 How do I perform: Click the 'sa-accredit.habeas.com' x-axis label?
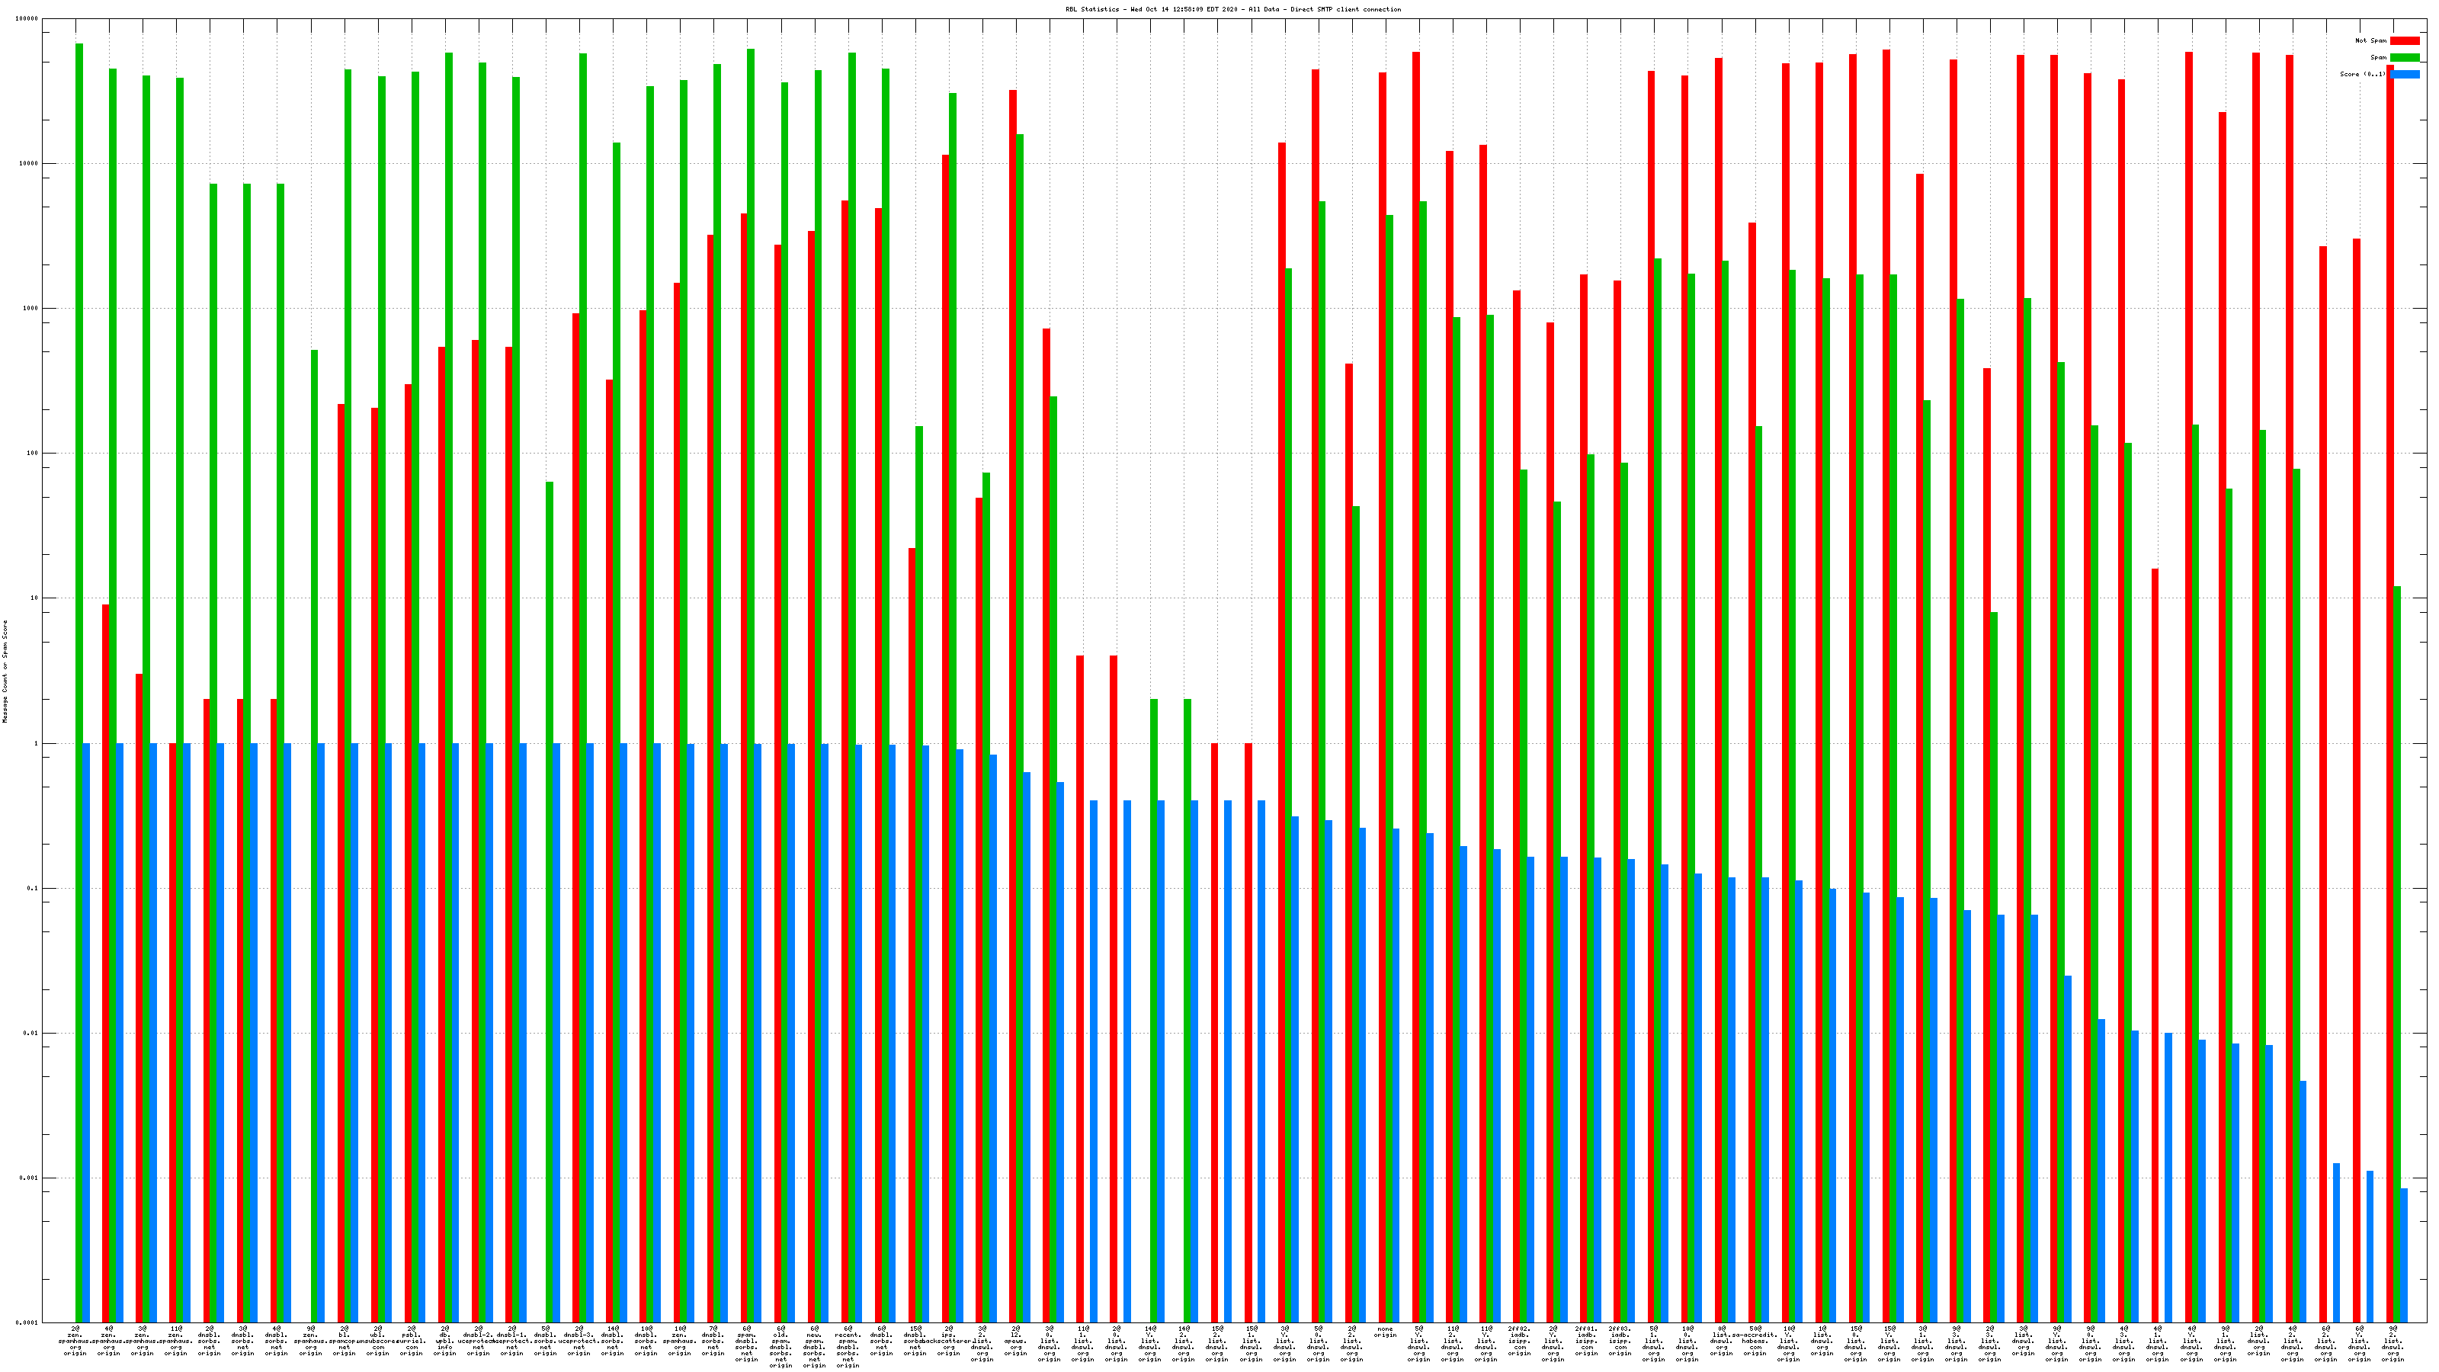pyautogui.click(x=1755, y=1341)
